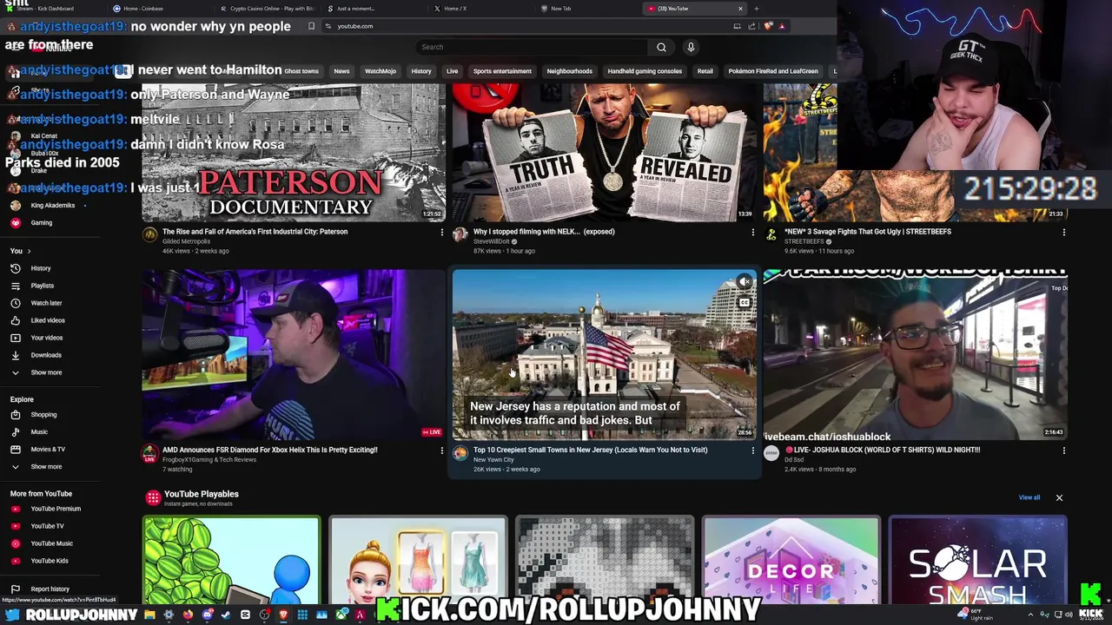Select the History category chip
The image size is (1112, 625).
pyautogui.click(x=421, y=71)
